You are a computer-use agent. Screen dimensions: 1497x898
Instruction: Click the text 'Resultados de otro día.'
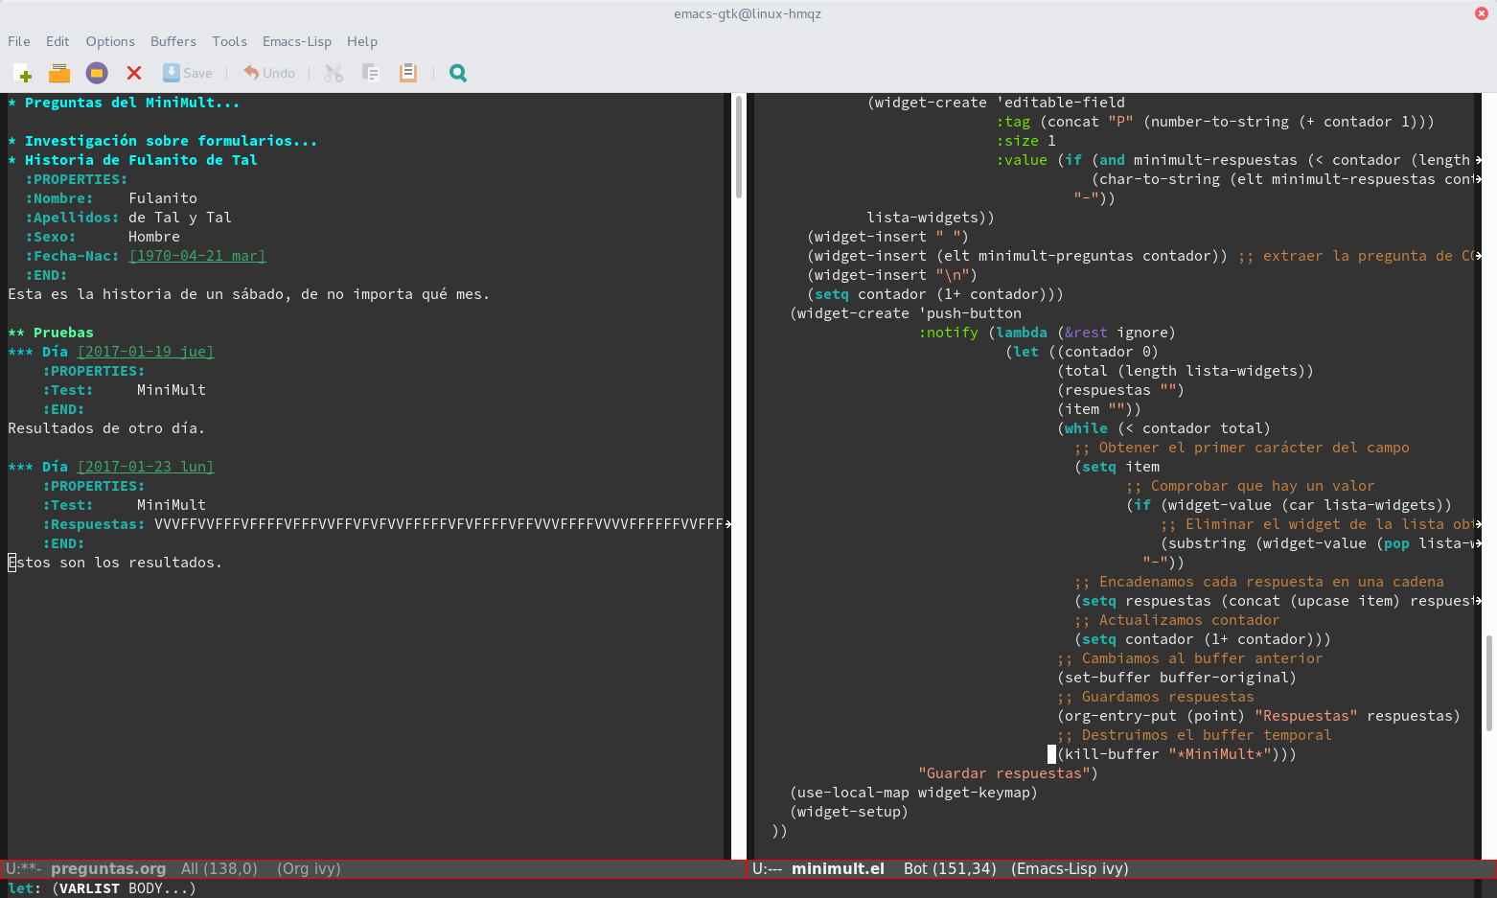point(106,428)
